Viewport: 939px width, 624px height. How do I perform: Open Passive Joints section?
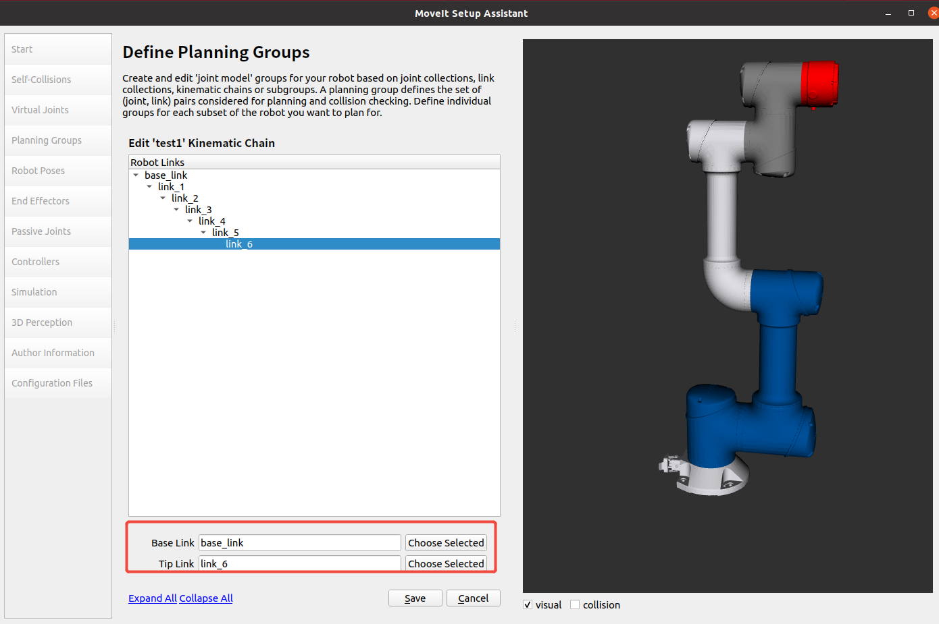point(58,231)
